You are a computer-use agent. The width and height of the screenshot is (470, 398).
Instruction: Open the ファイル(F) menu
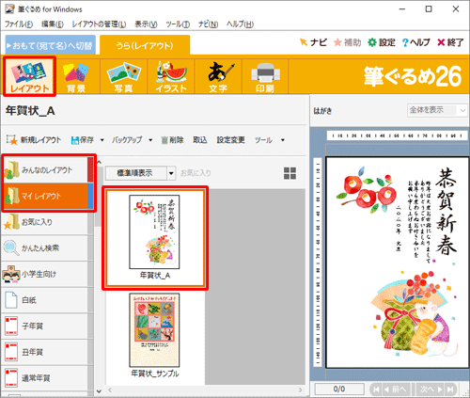pos(19,24)
